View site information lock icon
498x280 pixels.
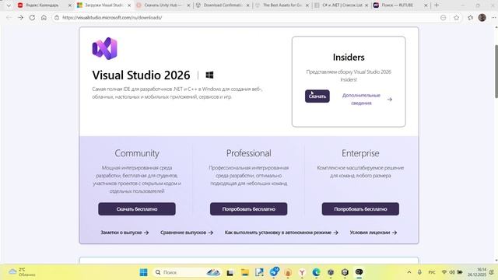click(x=57, y=17)
